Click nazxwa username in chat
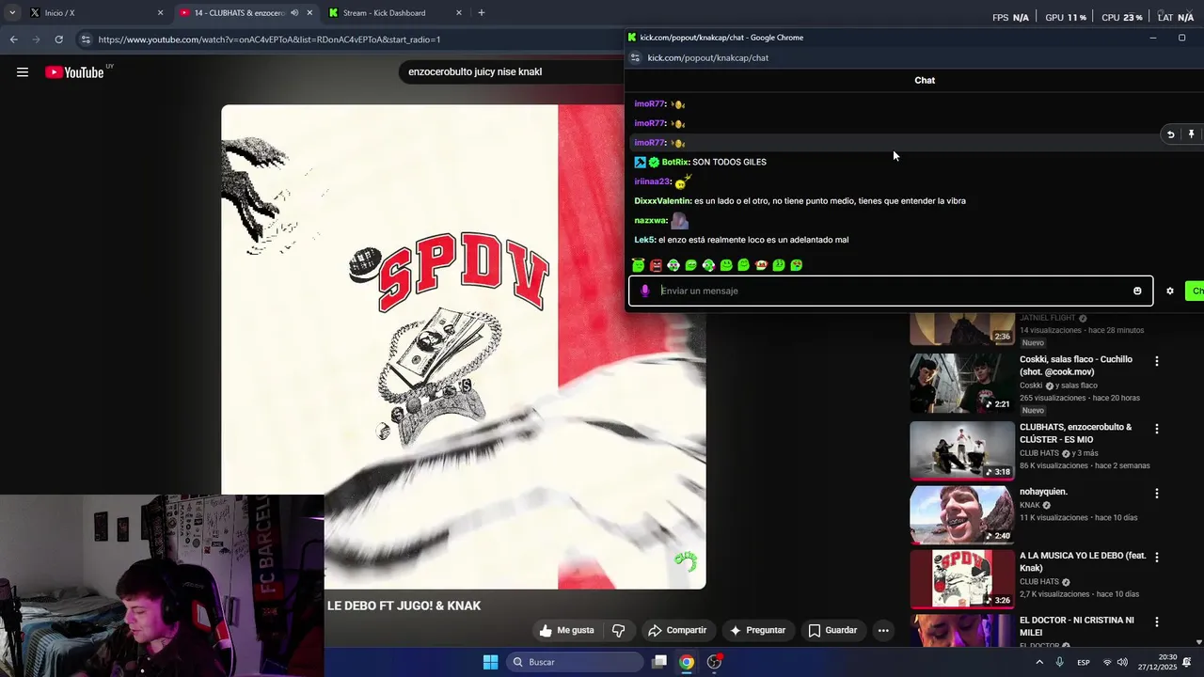The height and width of the screenshot is (677, 1204). click(x=650, y=220)
